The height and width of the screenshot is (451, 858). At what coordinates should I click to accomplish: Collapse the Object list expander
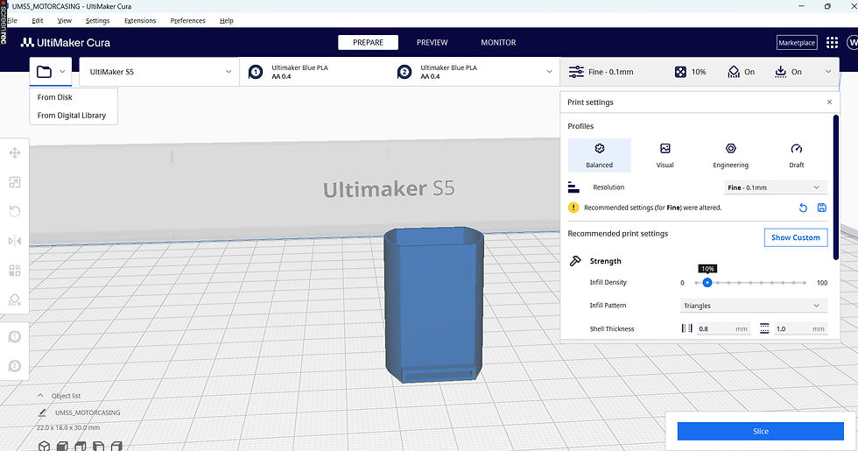click(x=40, y=395)
